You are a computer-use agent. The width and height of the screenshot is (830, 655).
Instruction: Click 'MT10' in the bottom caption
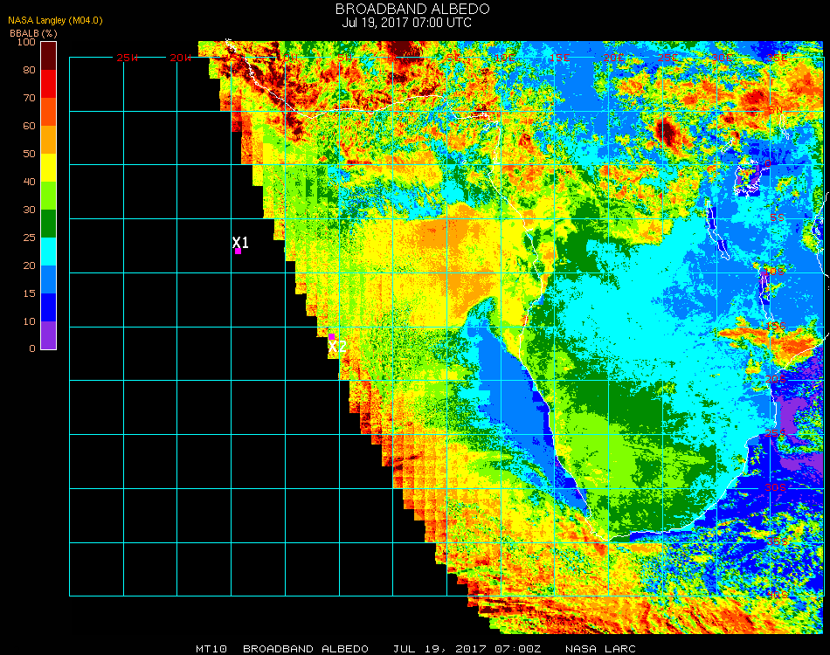[211, 649]
